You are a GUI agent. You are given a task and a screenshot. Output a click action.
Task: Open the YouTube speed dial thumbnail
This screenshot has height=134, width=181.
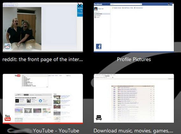pos(43,99)
